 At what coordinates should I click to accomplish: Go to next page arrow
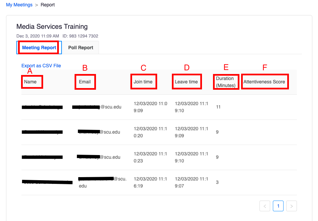coord(291,206)
